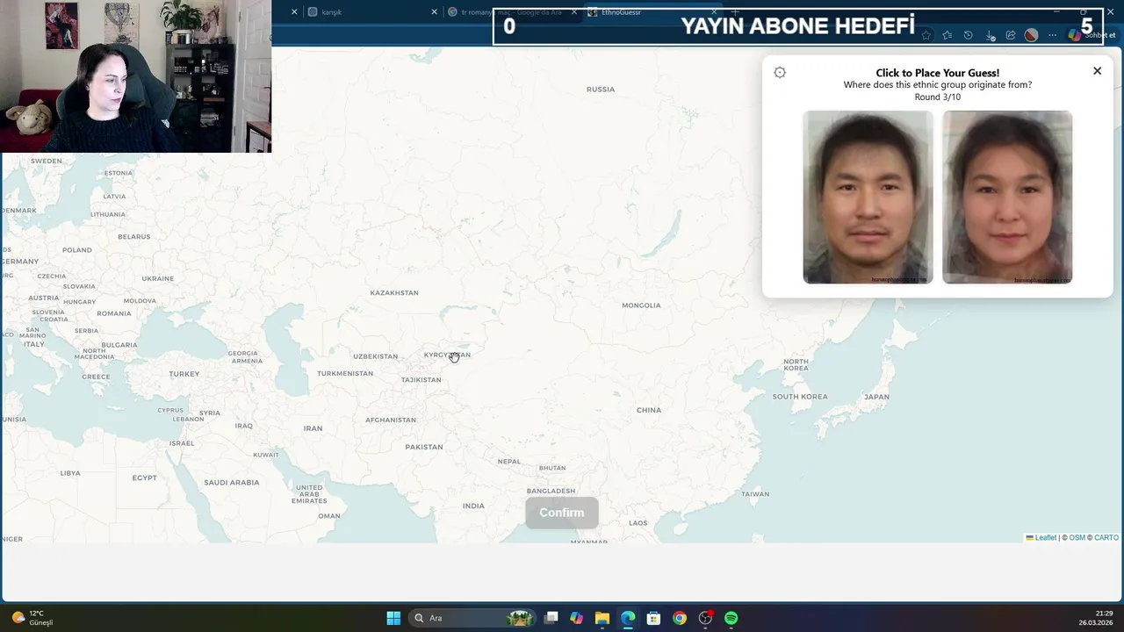Image resolution: width=1124 pixels, height=632 pixels.
Task: Place guess on BELARUS map label
Action: (134, 237)
